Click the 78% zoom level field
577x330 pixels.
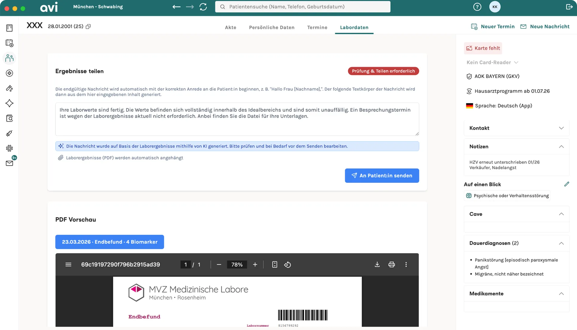pos(237,265)
